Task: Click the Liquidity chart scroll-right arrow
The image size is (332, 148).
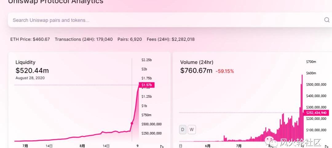Action: point(162,146)
